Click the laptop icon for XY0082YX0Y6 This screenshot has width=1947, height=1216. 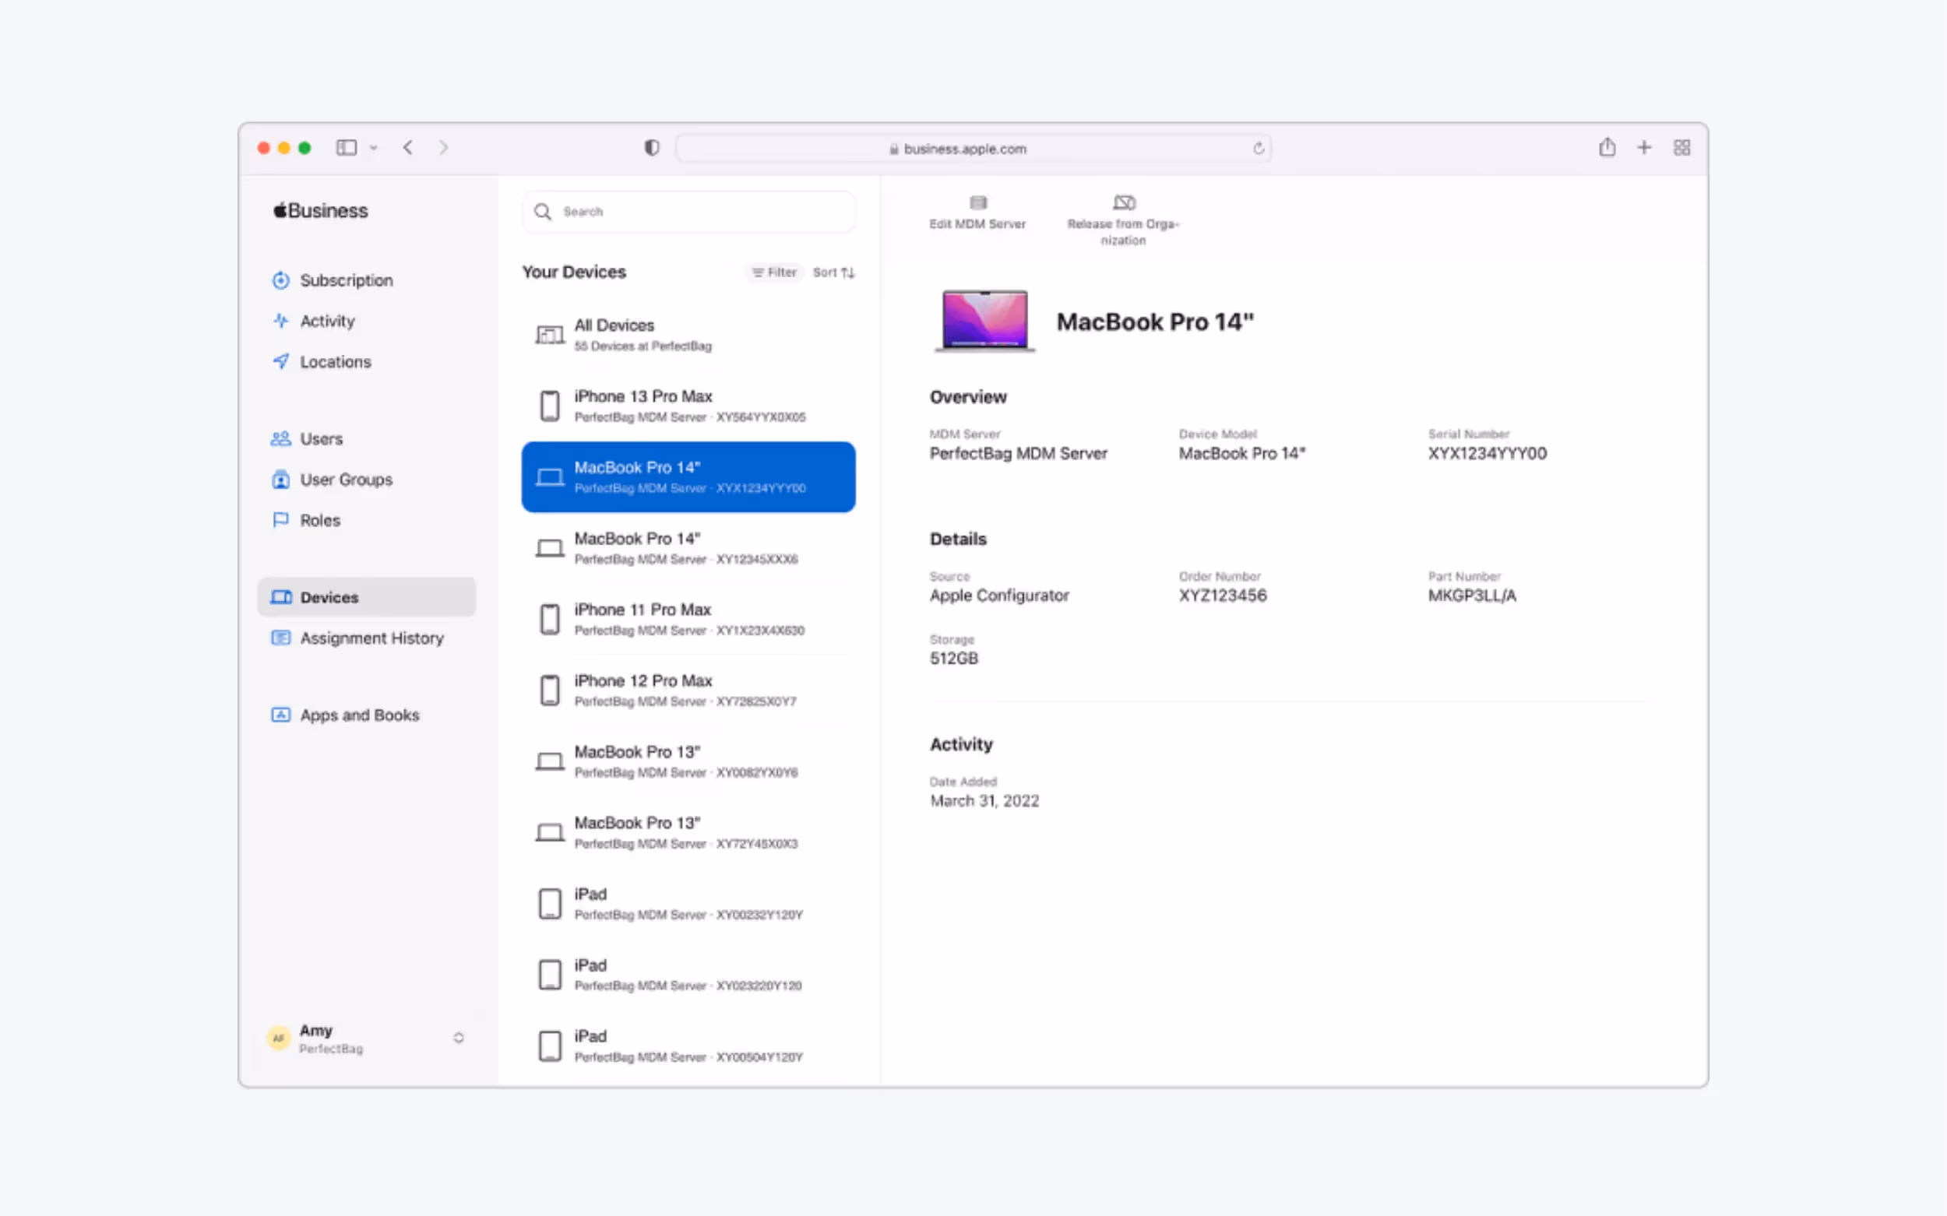[x=550, y=761]
